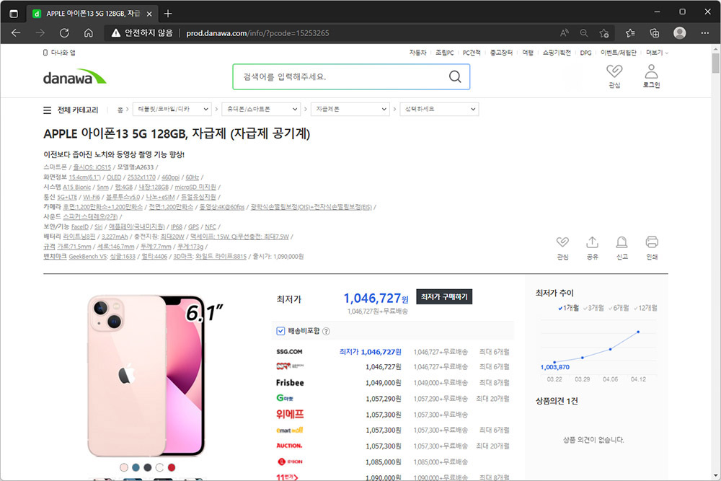Open 자동차 top menu

pyautogui.click(x=417, y=53)
